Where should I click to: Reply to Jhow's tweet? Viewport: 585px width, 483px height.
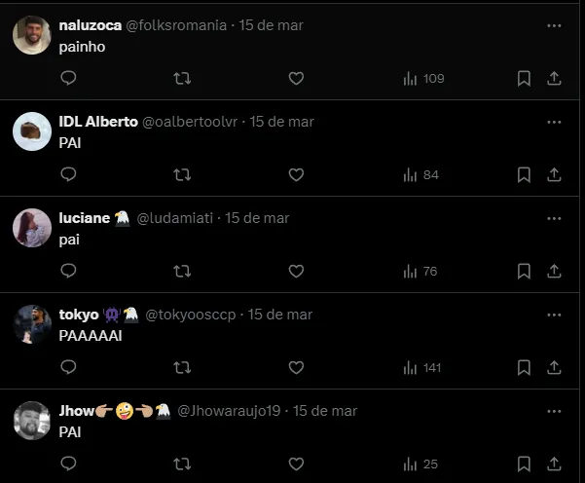click(68, 464)
